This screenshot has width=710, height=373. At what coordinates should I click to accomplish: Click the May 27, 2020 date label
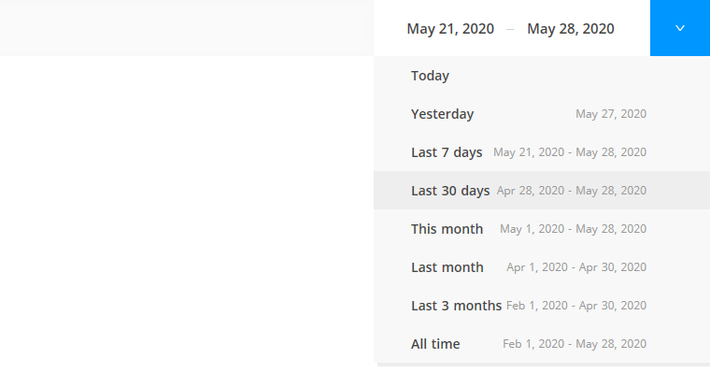pos(611,114)
